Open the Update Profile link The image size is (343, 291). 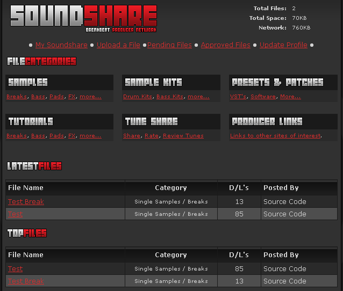[x=283, y=45]
